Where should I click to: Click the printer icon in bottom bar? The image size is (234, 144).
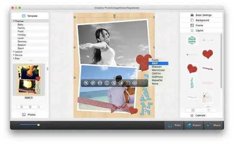170,125
